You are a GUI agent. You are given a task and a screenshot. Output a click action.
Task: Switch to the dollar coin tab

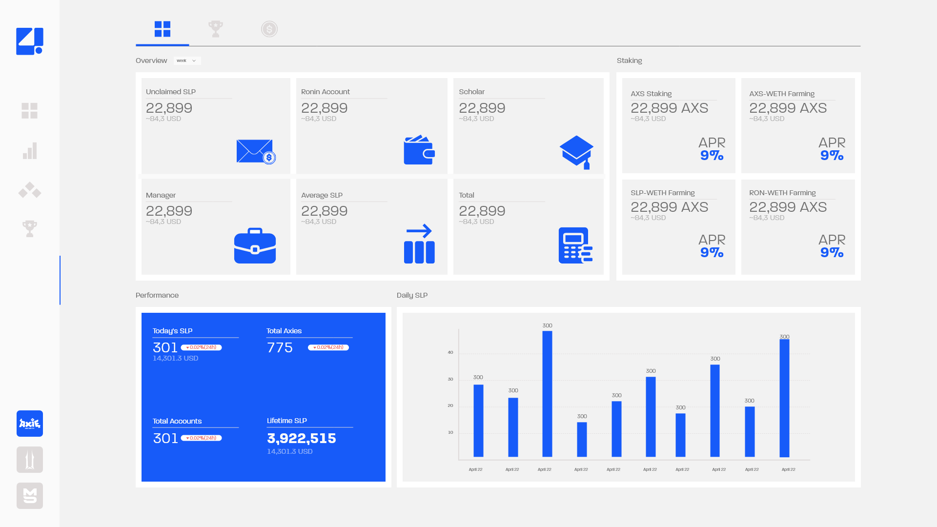coord(269,29)
